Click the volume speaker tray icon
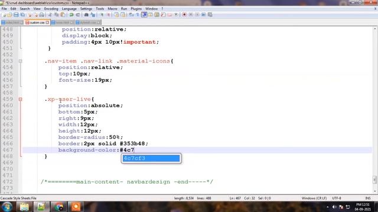378x212 pixels. coord(334,207)
